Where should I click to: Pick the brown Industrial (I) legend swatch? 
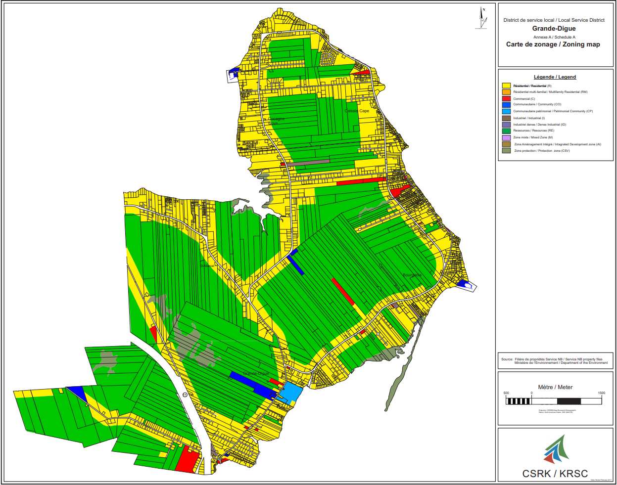[506, 118]
